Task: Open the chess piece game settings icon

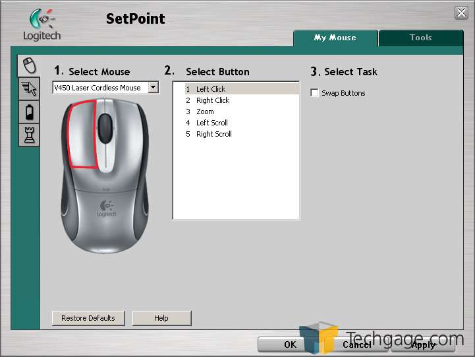Action: click(28, 135)
